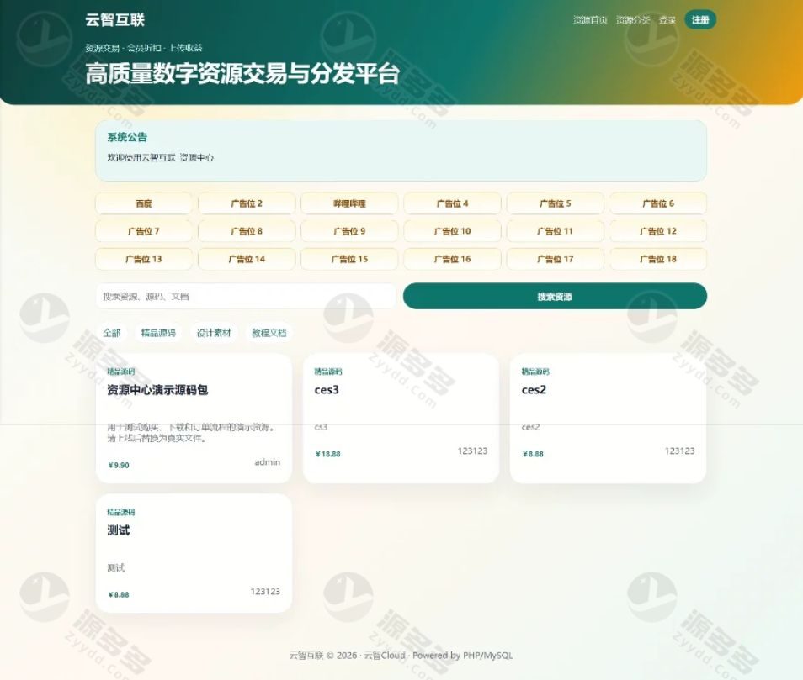Focus the 搜索资源、源码、文档 search field
Image resolution: width=803 pixels, height=680 pixels.
(x=246, y=296)
